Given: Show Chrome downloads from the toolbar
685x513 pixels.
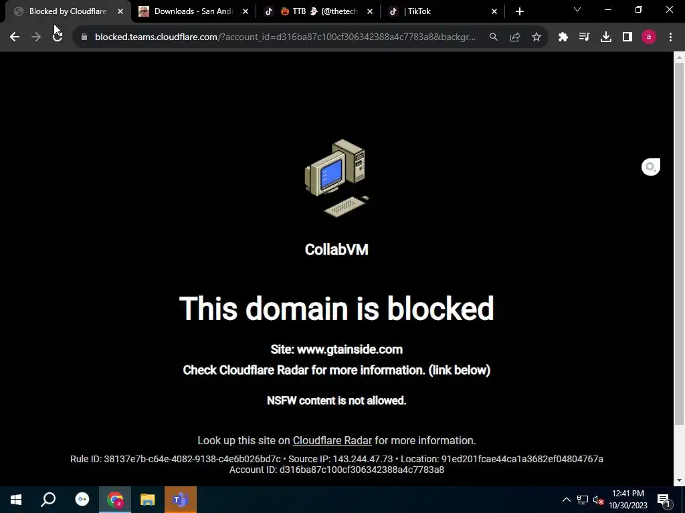Looking at the screenshot, I should pos(606,37).
